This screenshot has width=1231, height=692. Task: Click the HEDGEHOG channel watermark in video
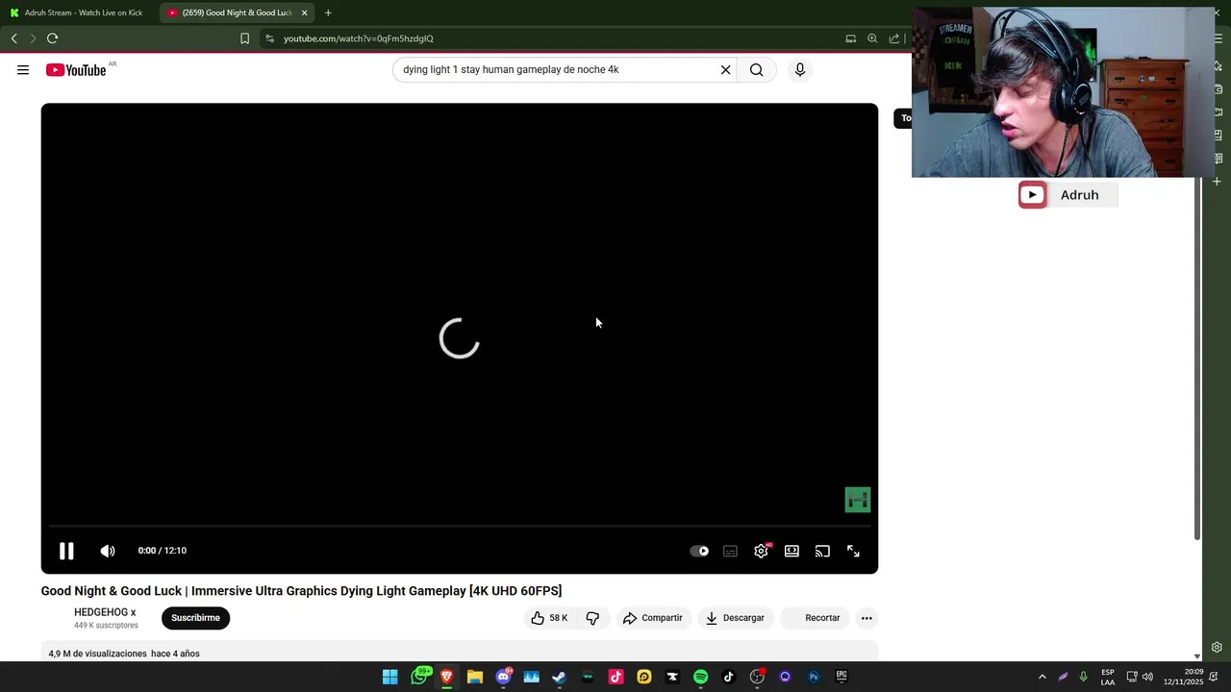pyautogui.click(x=858, y=500)
